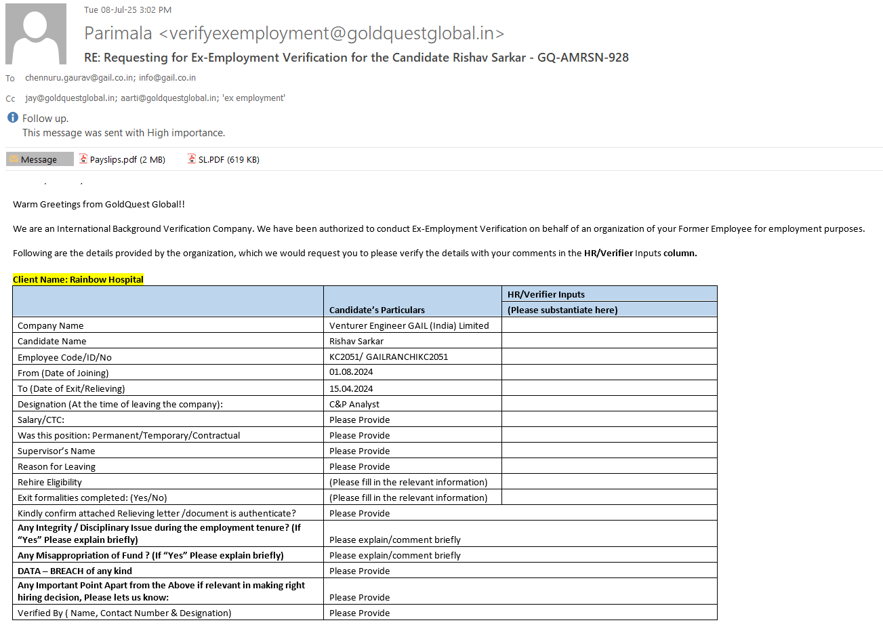Click the Message envelope icon

point(14,159)
